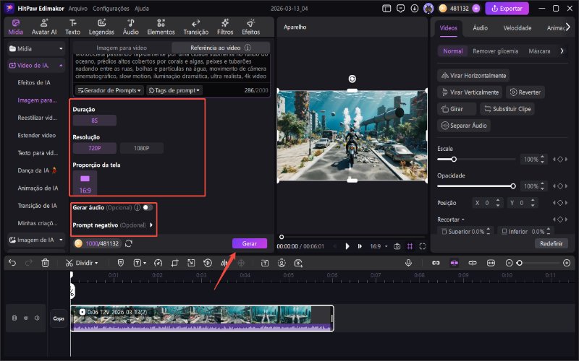Select the 720P resolution option
Screen dimensions: 579x361
point(95,148)
